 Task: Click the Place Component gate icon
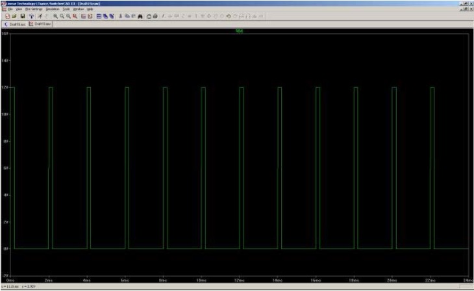209,16
